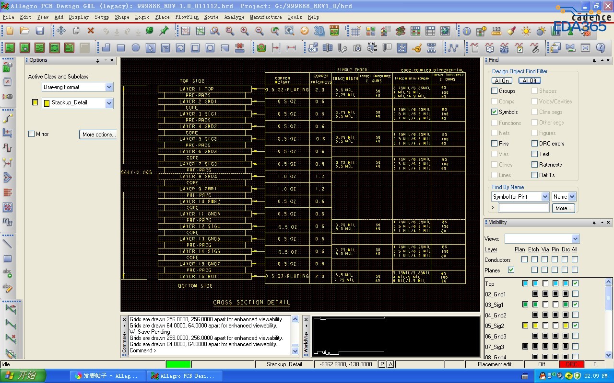The width and height of the screenshot is (614, 383).
Task: Click the More options... button
Action: [x=99, y=135]
